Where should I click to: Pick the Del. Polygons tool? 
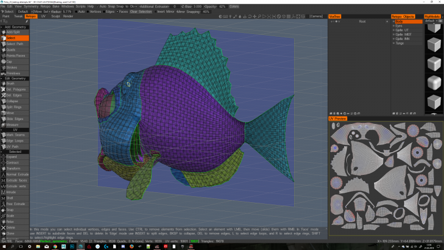coord(15,89)
